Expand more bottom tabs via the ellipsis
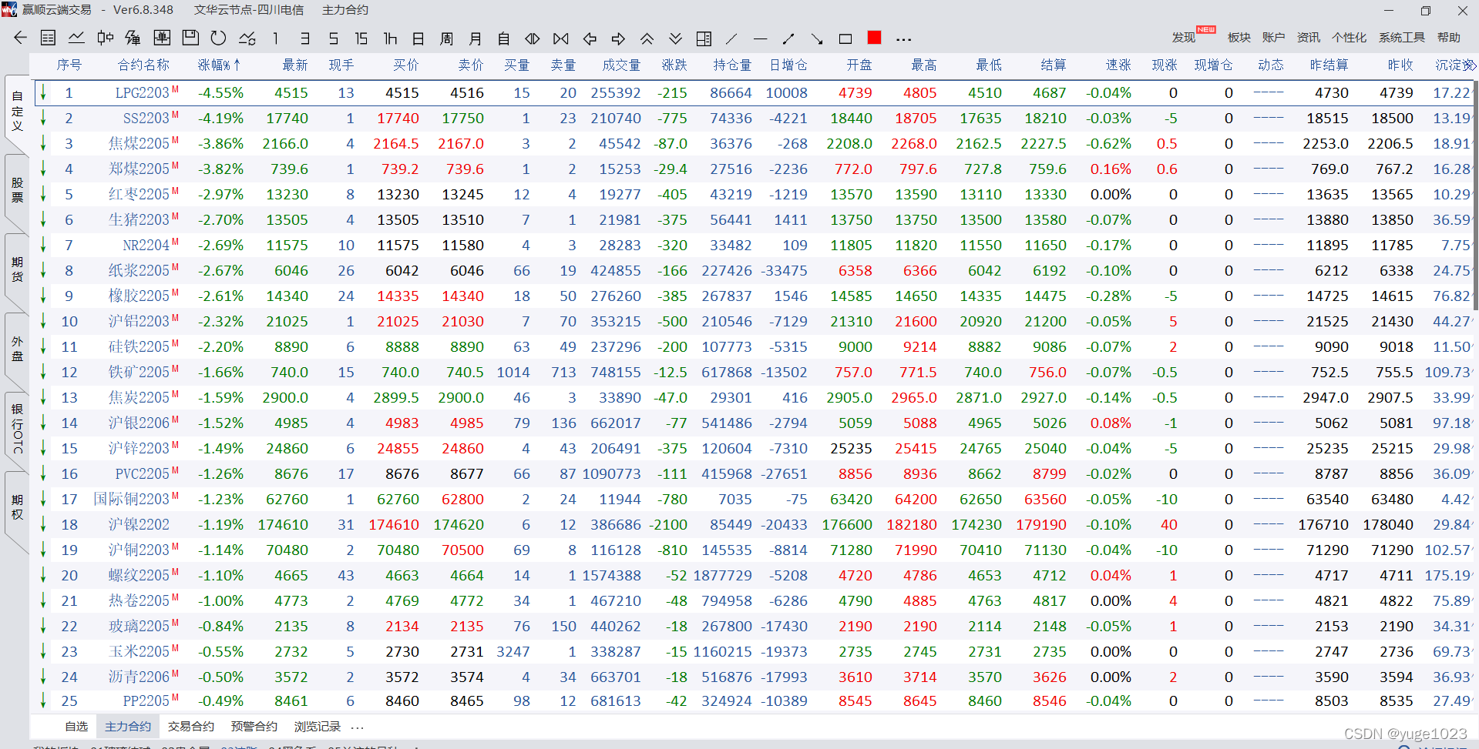This screenshot has width=1479, height=749. point(357,727)
